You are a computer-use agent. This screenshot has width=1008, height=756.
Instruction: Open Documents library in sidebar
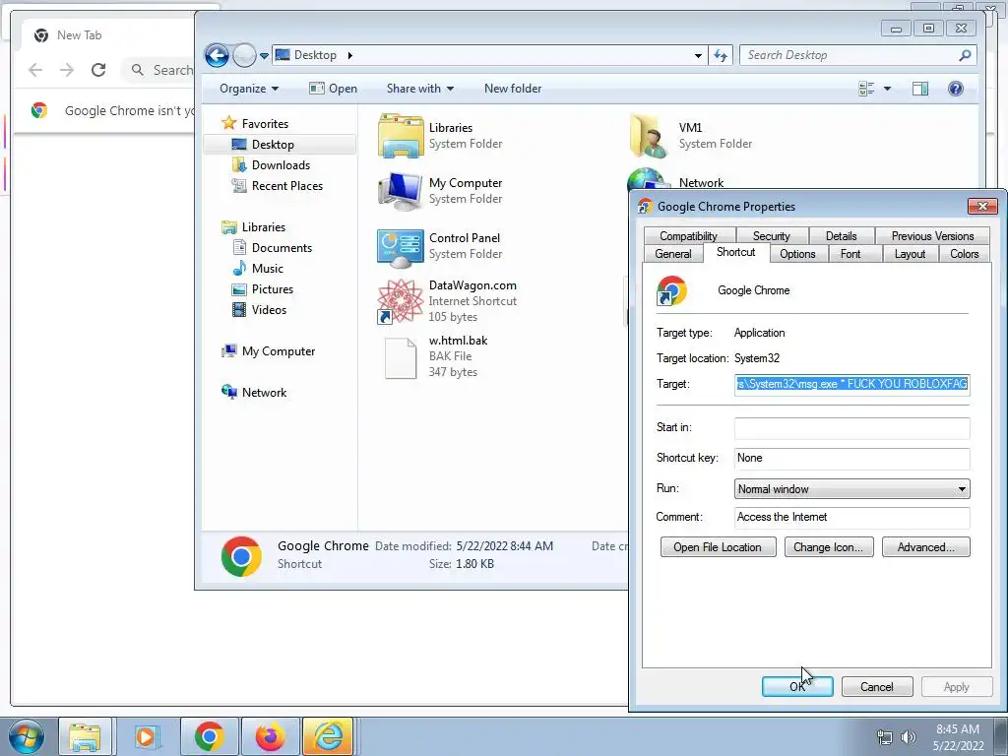[272, 248]
